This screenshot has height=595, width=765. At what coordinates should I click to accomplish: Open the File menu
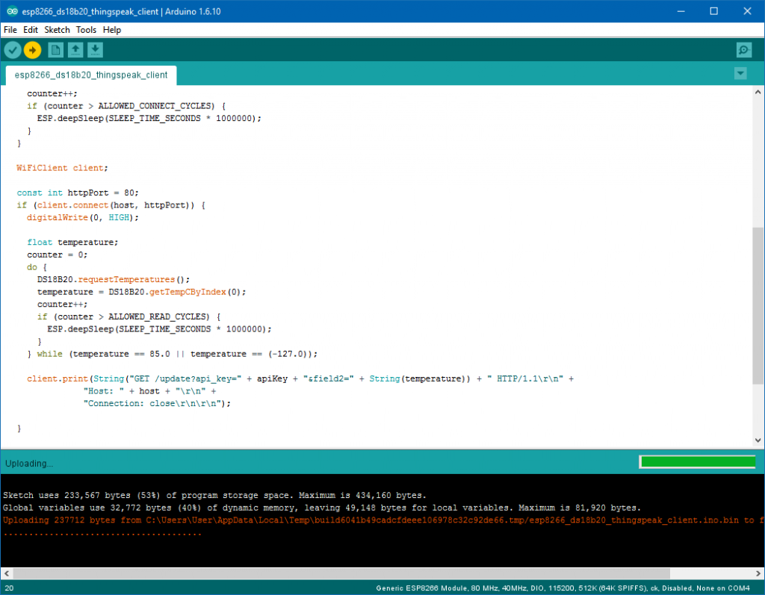coord(10,30)
